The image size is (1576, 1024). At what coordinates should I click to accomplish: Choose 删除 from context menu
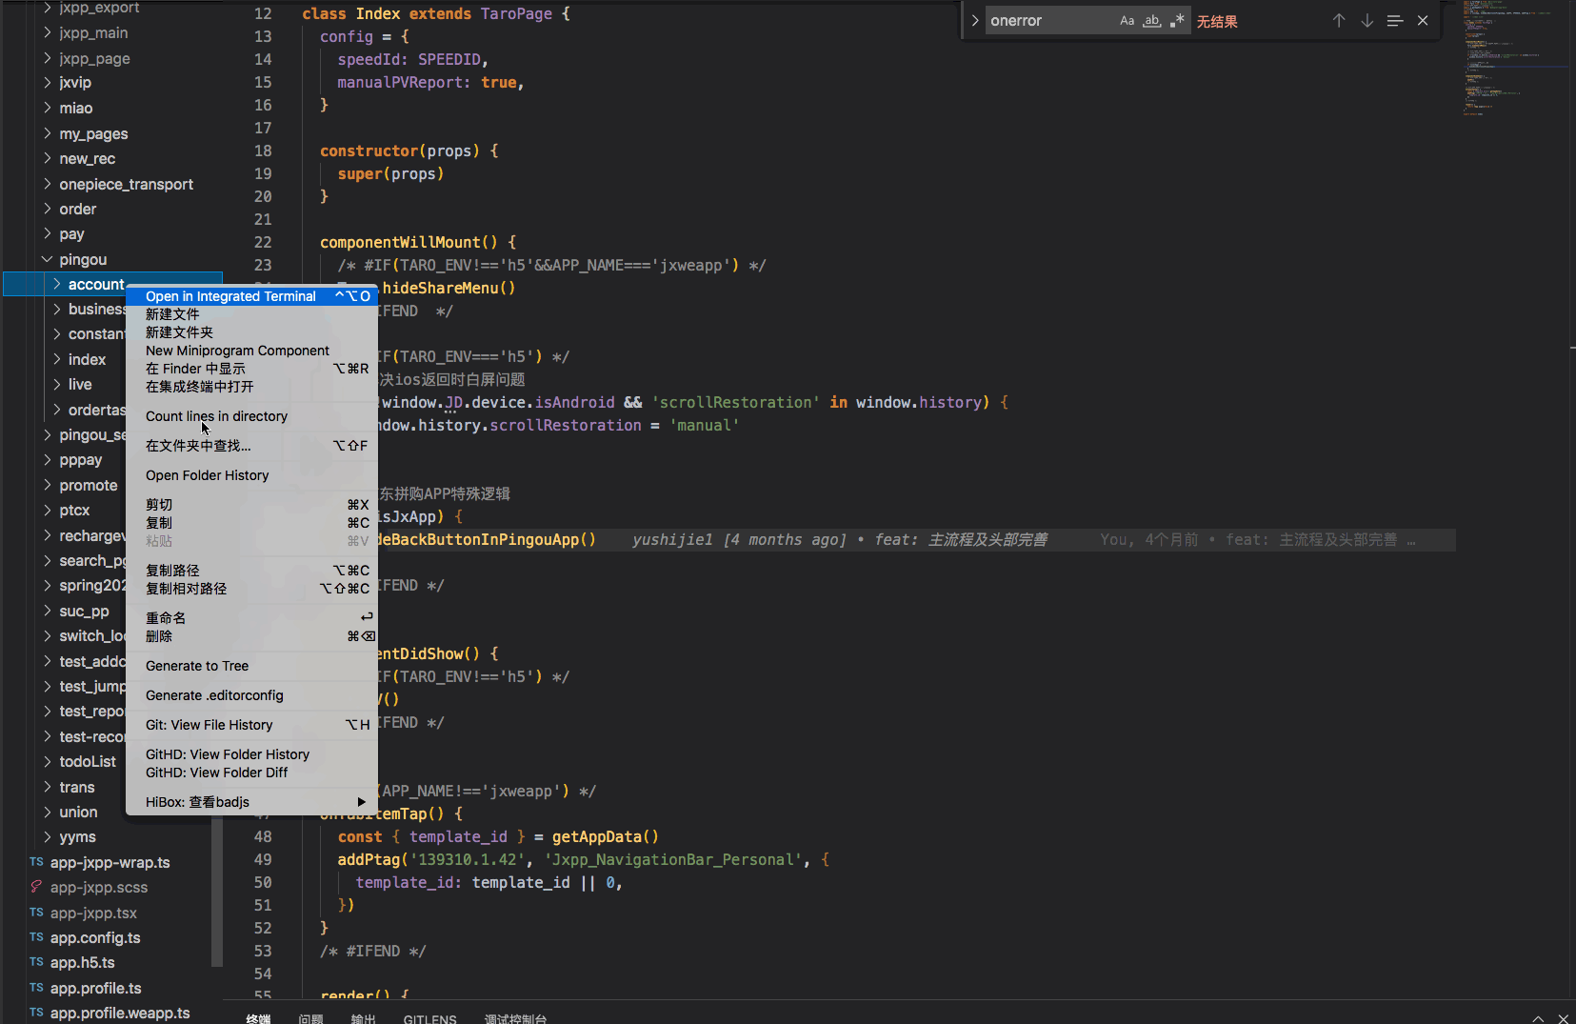[x=252, y=636]
